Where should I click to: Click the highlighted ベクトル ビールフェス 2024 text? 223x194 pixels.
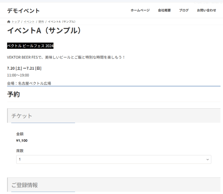30,46
